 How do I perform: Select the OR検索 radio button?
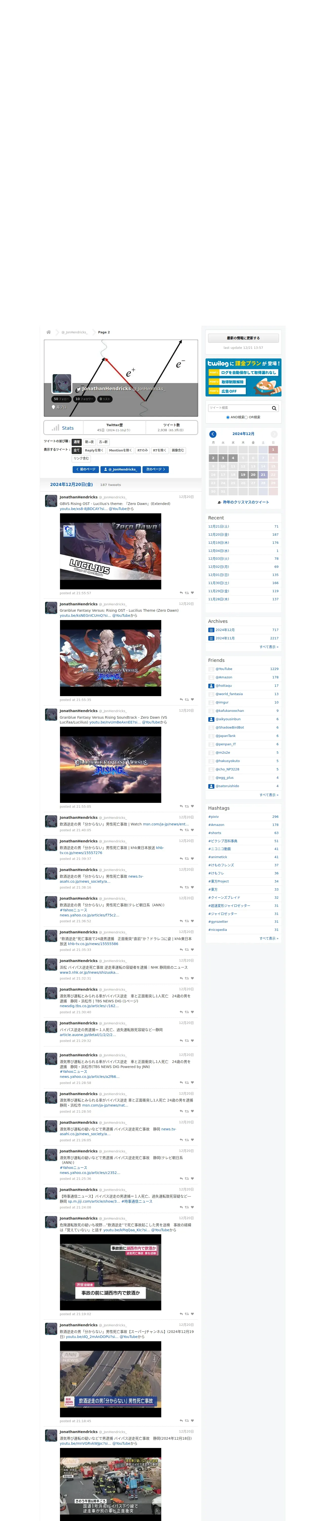tap(246, 418)
